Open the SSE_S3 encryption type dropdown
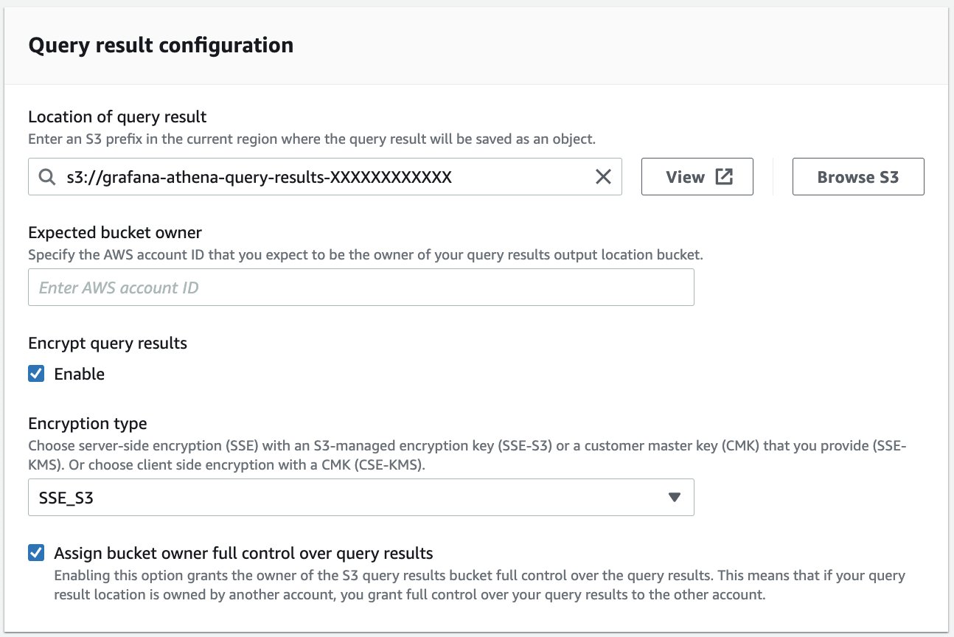 361,497
